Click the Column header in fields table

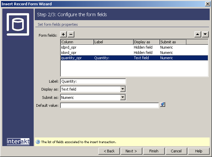[x=77, y=42]
